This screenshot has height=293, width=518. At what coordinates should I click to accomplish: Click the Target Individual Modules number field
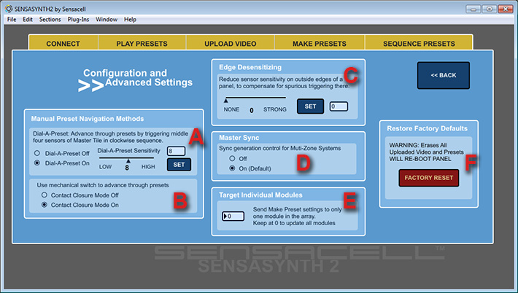pos(233,216)
